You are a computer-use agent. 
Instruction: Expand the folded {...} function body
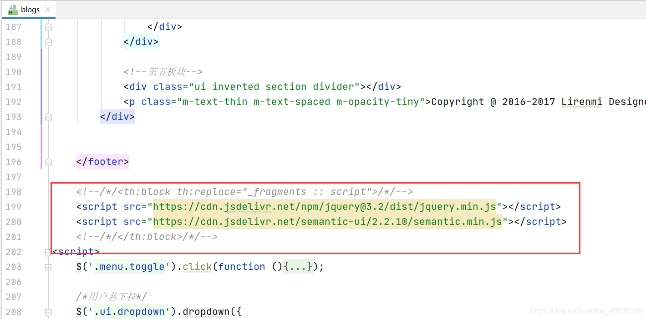(298, 267)
